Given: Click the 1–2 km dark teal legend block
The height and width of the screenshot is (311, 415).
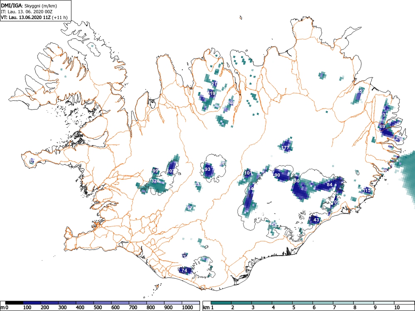Looking at the screenshot, I should point(221,303).
